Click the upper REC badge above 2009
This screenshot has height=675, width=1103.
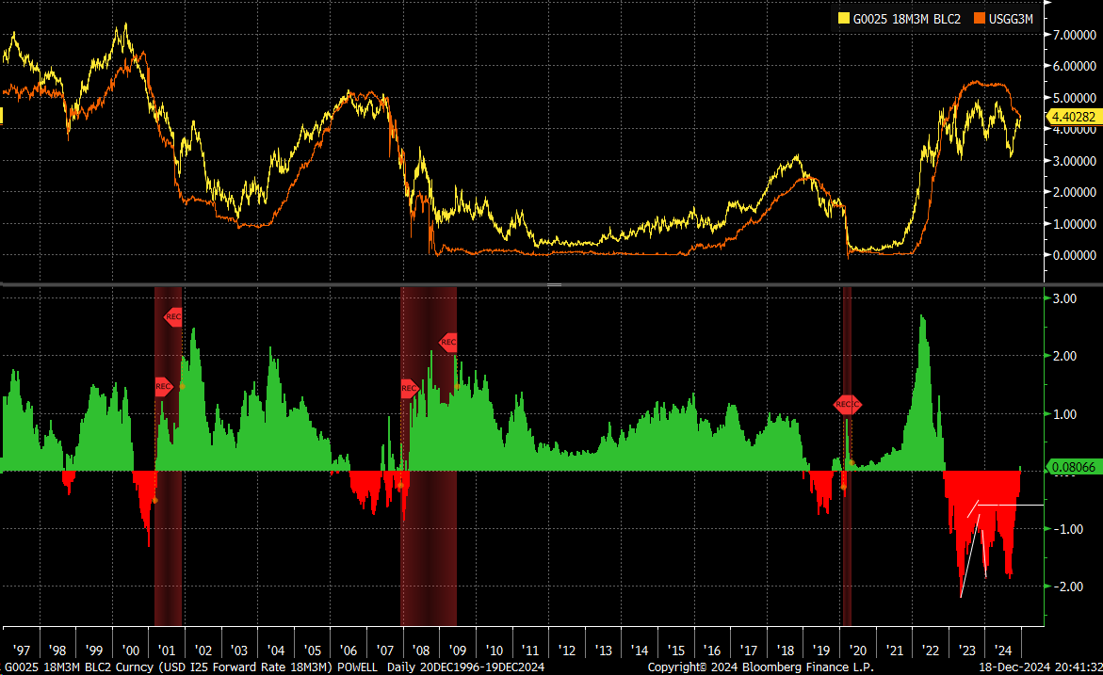click(447, 342)
